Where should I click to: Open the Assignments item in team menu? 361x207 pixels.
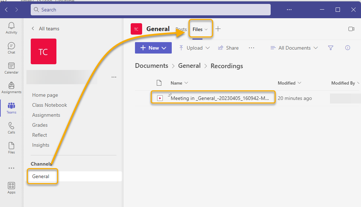(46, 115)
